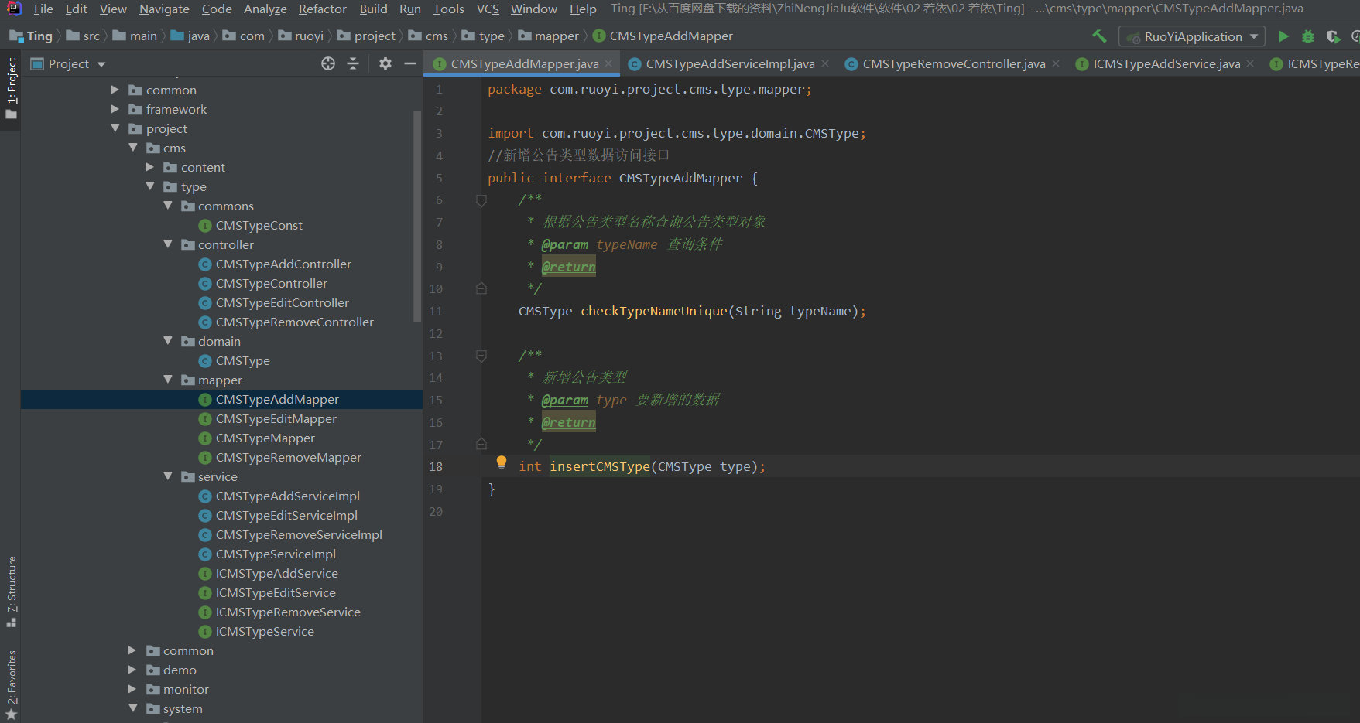
Task: Click the mapper breadcrumb in navigation bar
Action: [x=556, y=36]
